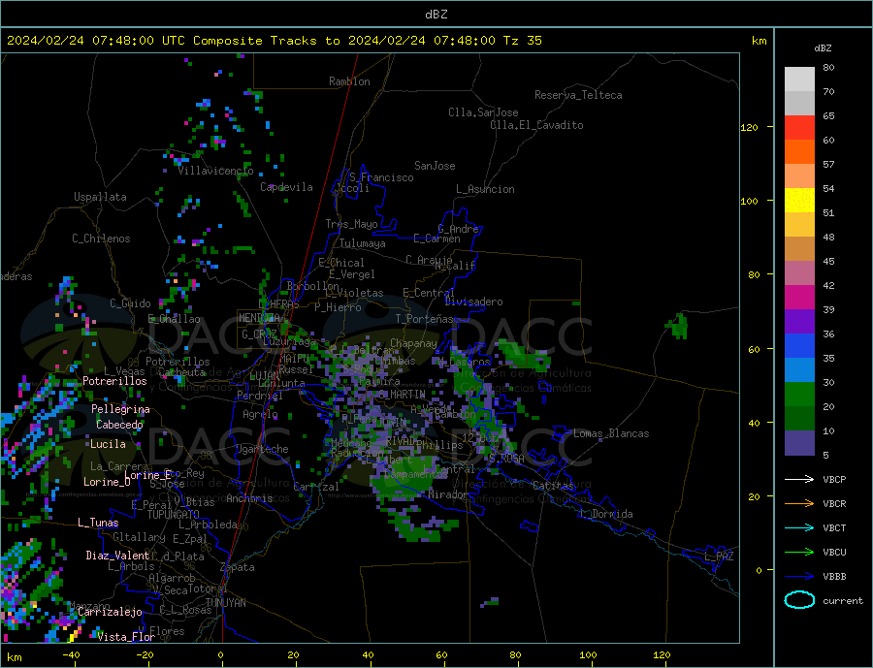The width and height of the screenshot is (873, 668).
Task: Select the dotted yellow 51–54 dBZ swatch
Action: pos(799,201)
